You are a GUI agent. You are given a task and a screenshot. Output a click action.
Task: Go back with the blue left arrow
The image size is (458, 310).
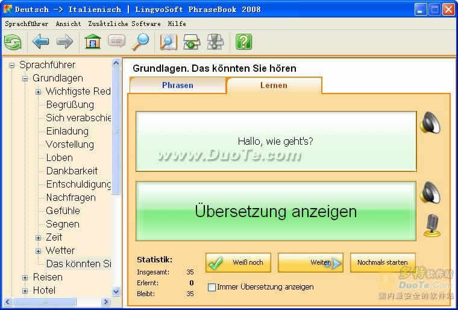tap(41, 42)
